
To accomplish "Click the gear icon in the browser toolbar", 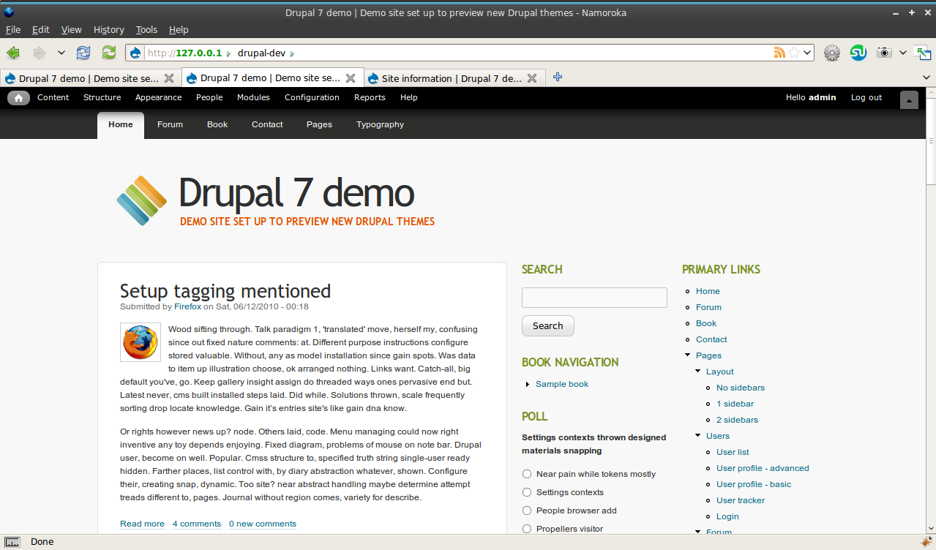I will pos(832,53).
